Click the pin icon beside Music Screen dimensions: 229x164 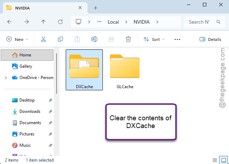pos(51,145)
